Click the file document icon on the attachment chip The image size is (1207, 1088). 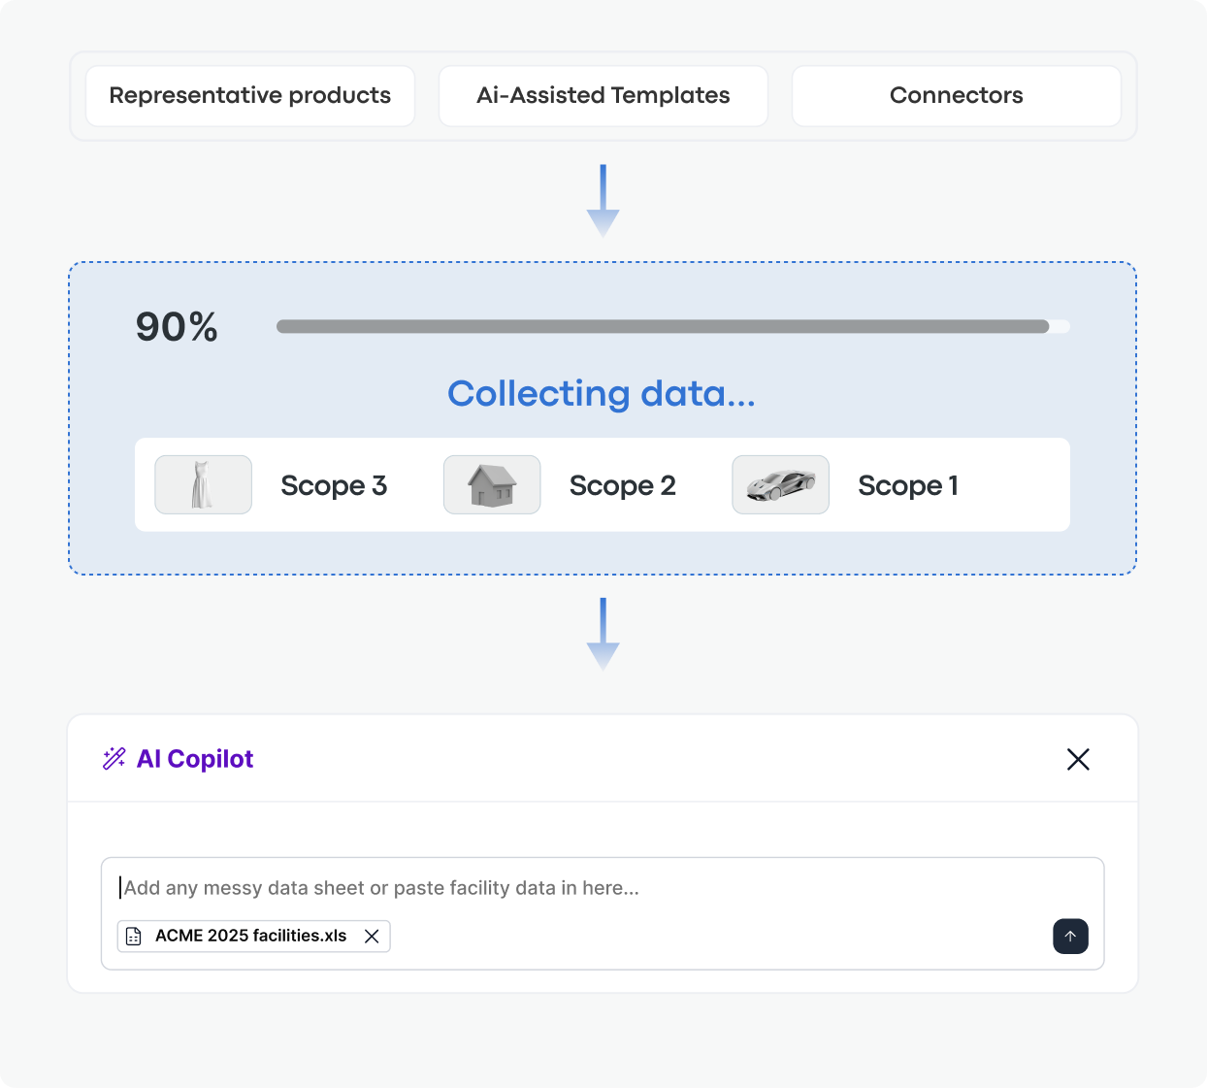coord(133,936)
